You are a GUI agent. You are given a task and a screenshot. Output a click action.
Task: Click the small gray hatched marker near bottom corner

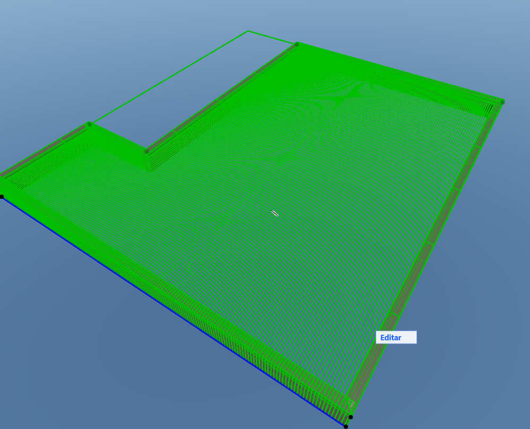coord(352,404)
